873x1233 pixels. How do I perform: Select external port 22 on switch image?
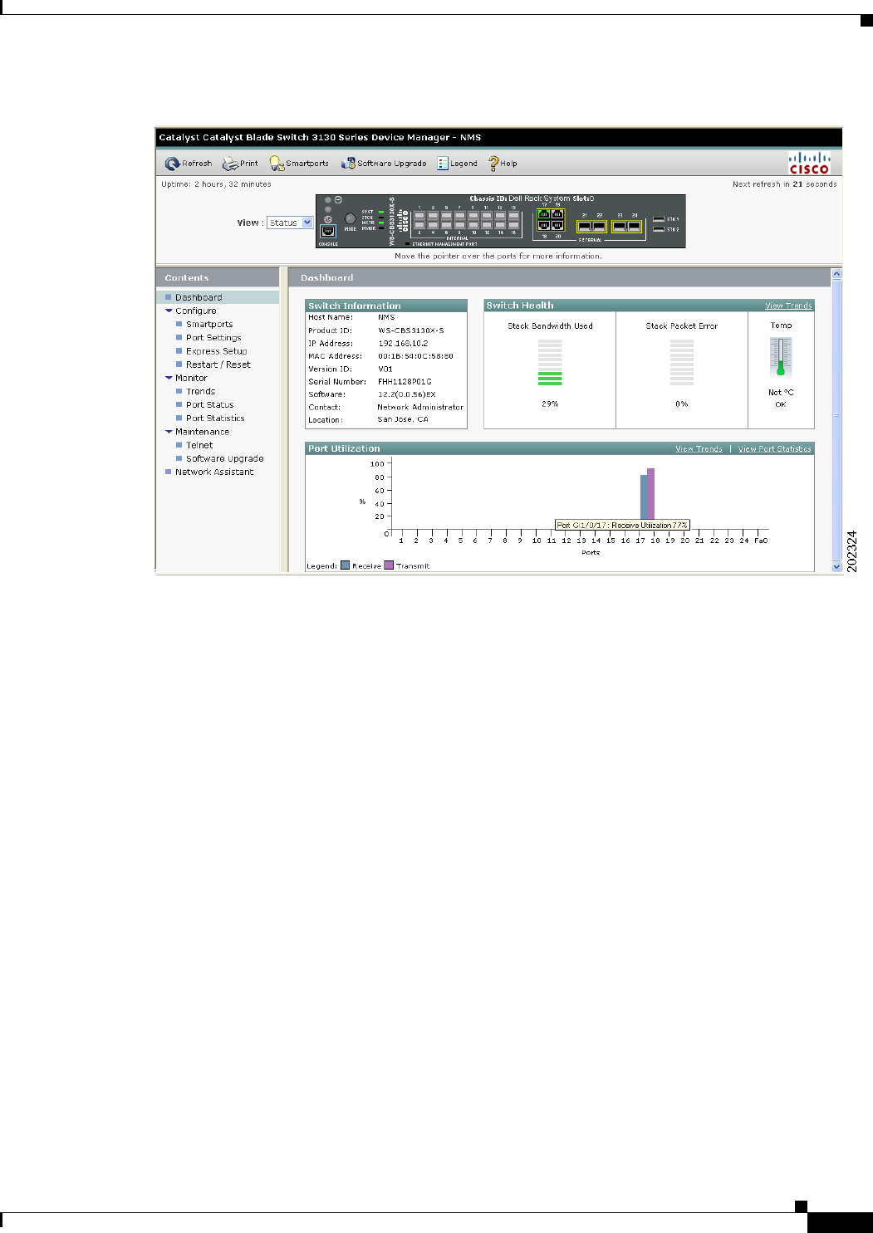point(599,226)
